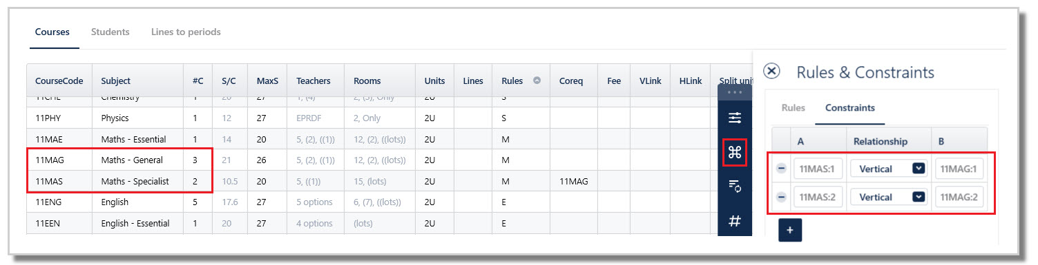This screenshot has width=1038, height=265.
Task: Select the filter refresh sidebar icon
Action: (x=735, y=186)
